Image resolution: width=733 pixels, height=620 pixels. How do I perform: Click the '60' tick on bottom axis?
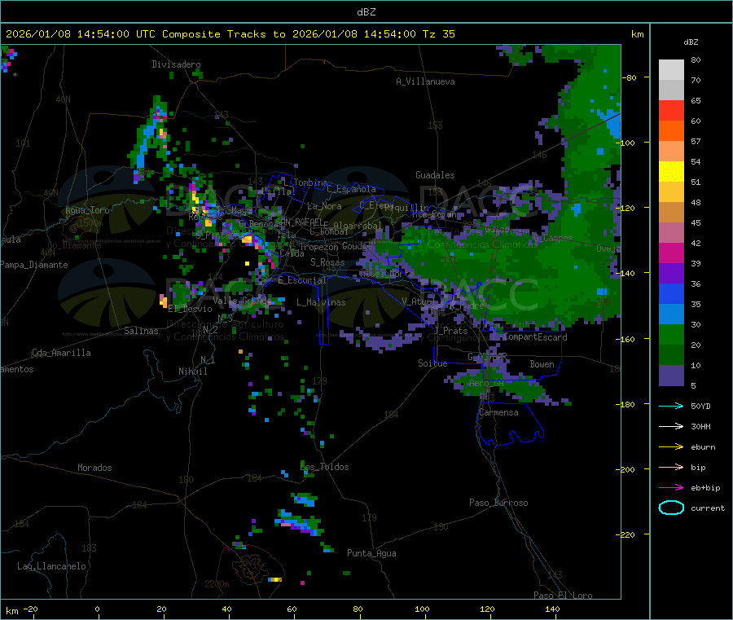tap(292, 609)
